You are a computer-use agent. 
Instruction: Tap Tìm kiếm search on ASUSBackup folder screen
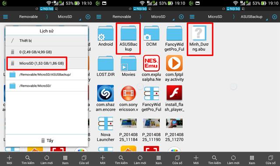[215, 159]
